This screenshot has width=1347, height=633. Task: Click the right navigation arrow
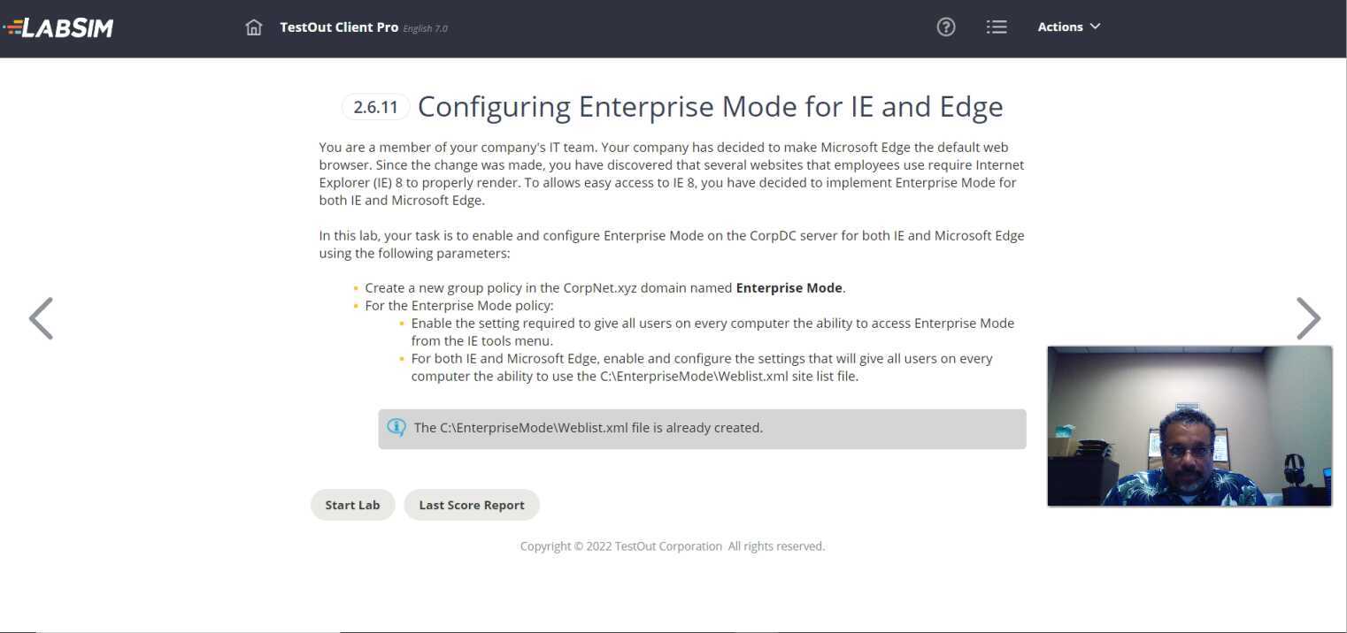pyautogui.click(x=1308, y=318)
